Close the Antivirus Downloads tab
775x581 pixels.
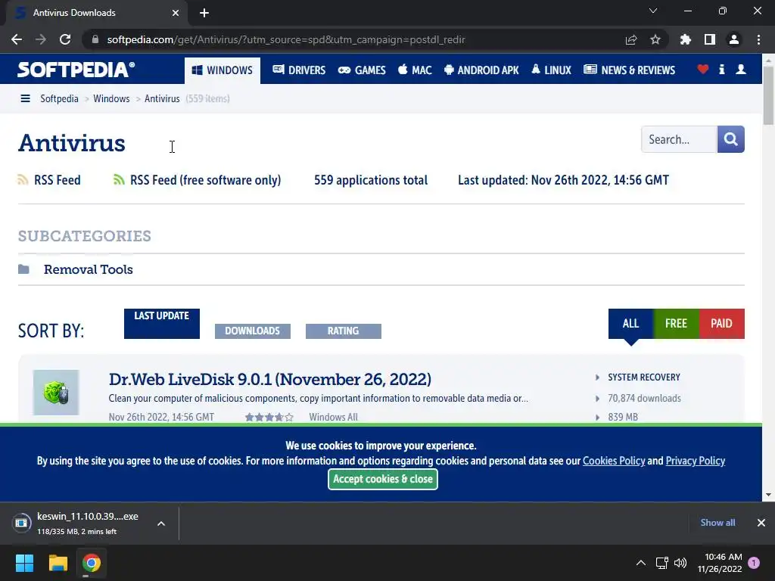pyautogui.click(x=176, y=13)
